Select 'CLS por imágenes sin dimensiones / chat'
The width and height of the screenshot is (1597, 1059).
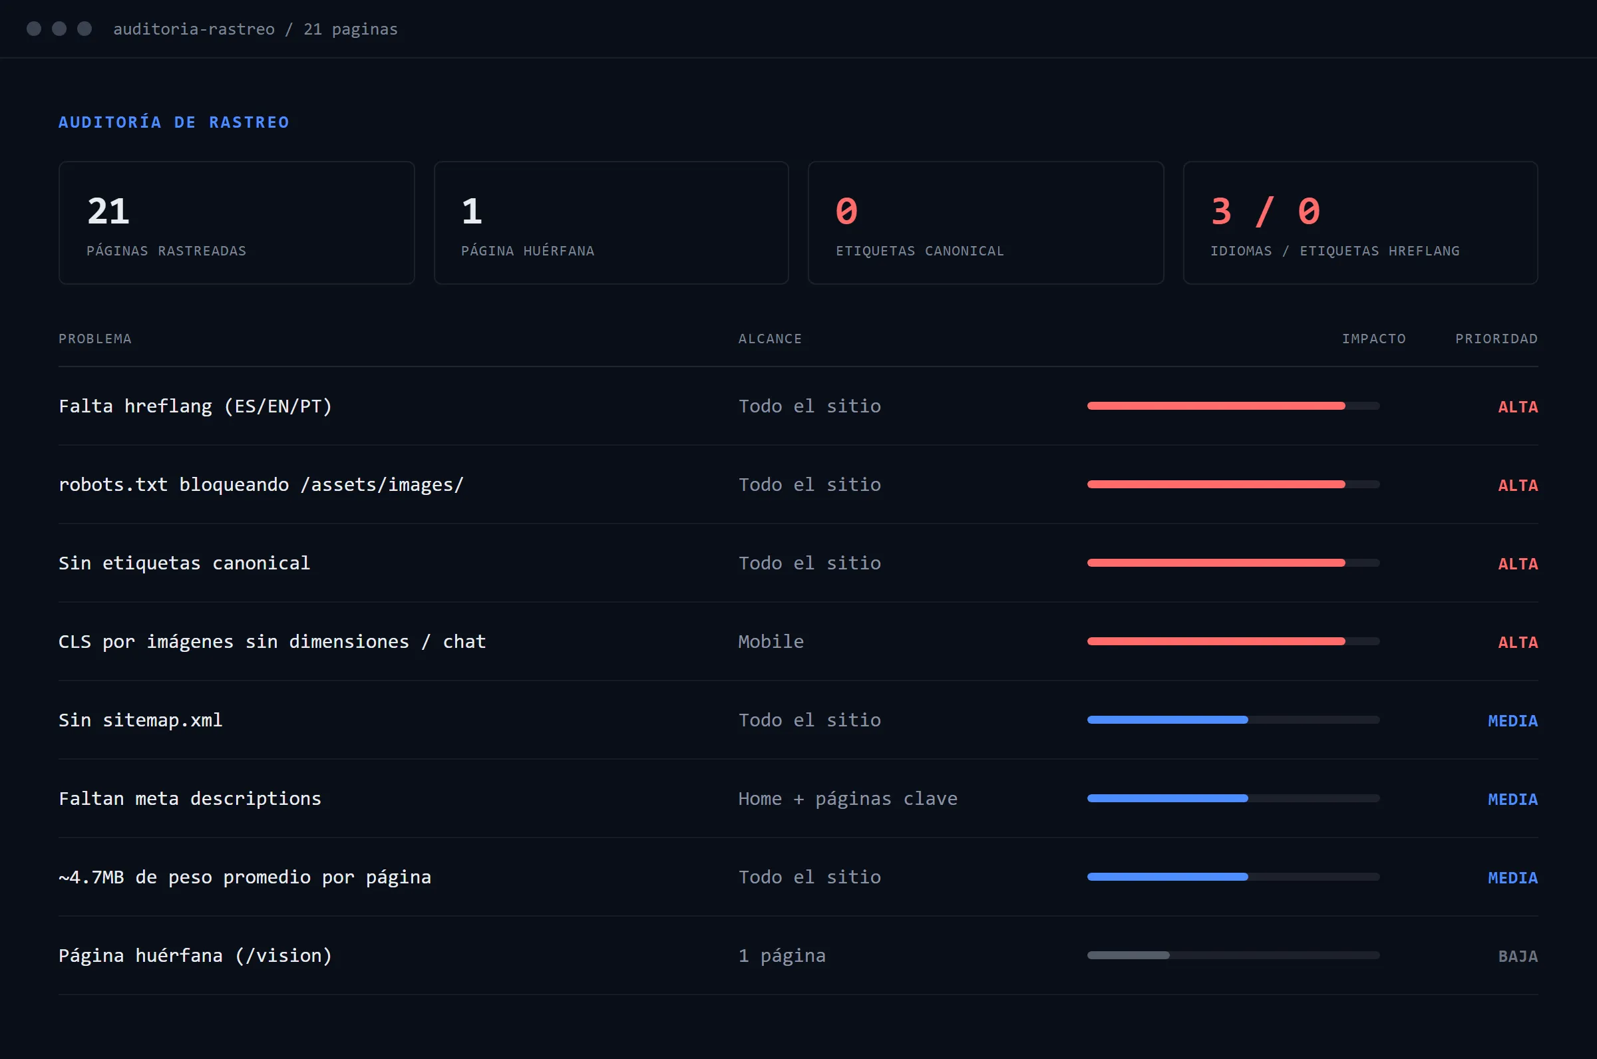272,641
